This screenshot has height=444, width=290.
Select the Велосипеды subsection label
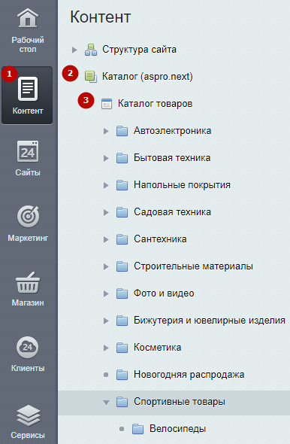[178, 429]
